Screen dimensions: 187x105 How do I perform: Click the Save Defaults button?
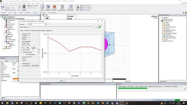[26, 65]
